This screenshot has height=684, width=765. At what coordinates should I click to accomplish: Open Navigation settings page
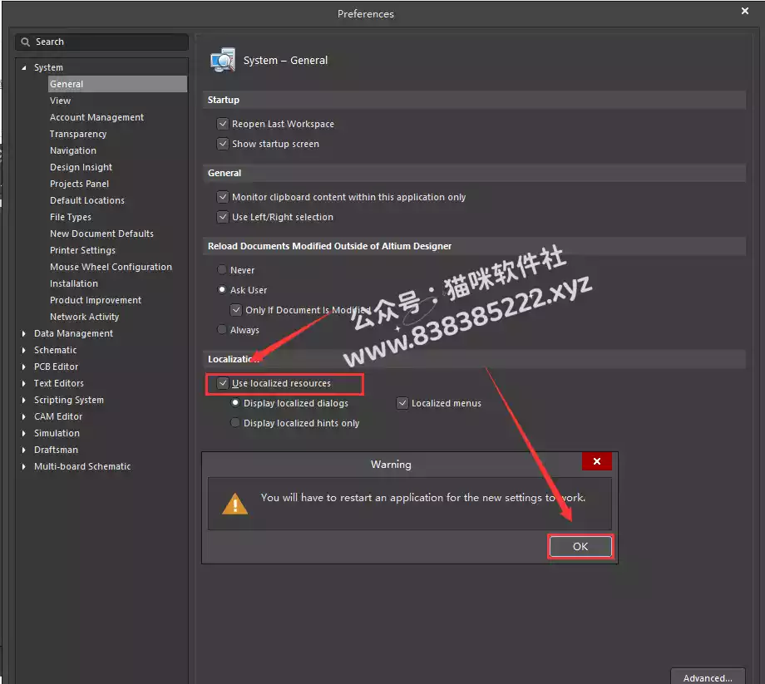pos(72,150)
